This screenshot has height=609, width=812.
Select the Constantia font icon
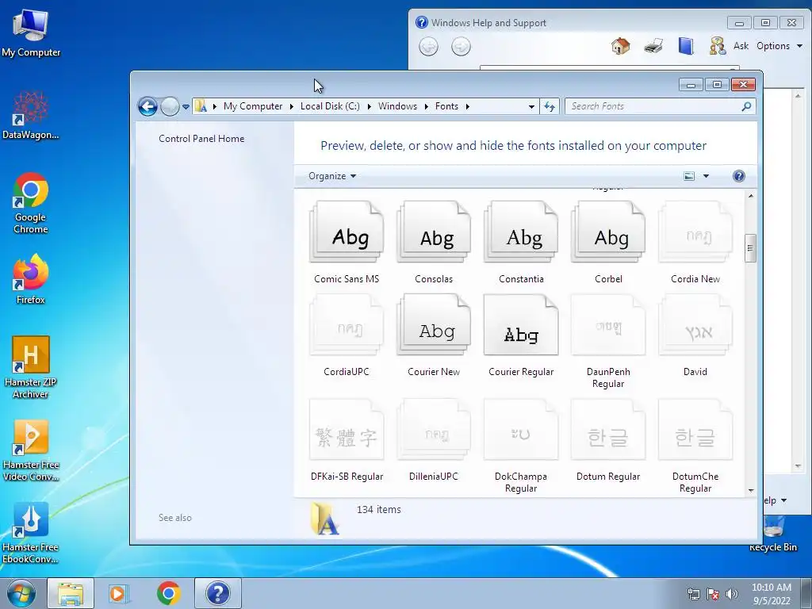521,232
